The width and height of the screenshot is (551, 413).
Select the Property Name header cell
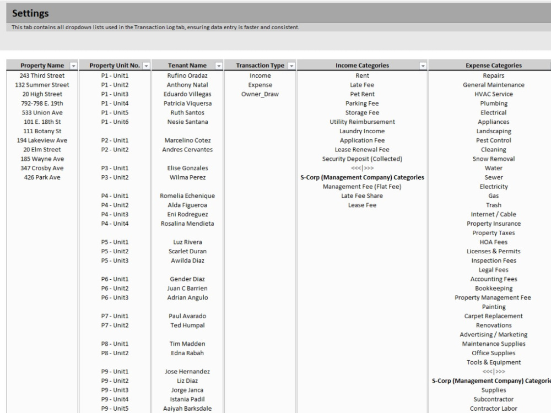pos(42,66)
